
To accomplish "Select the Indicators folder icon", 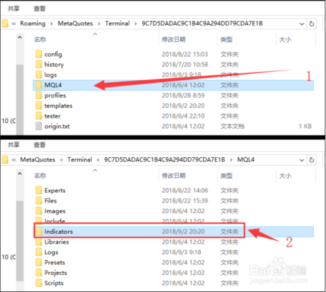I will [38, 231].
